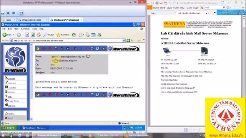
Task: Open the View menu in Internet Explorer
Action: [x=16, y=29]
